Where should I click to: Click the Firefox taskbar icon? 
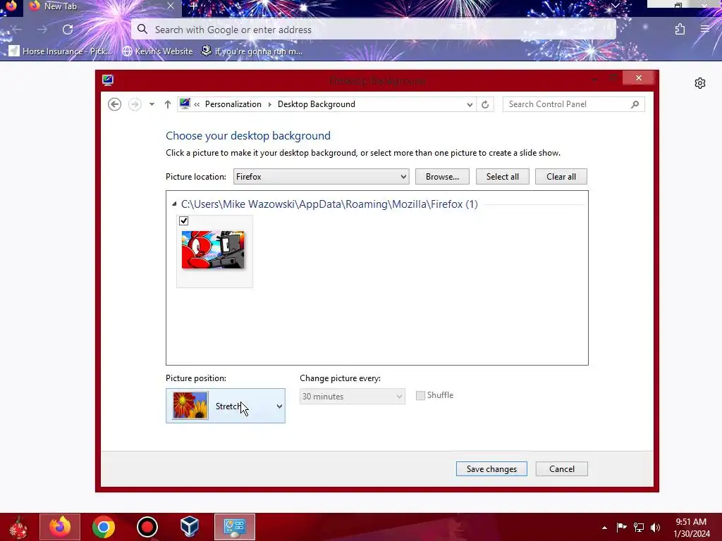tap(60, 527)
